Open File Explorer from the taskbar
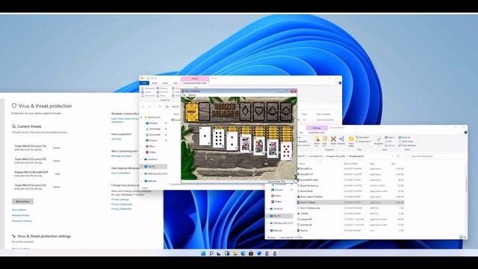Screen dimensions: 478x269 click(x=235, y=253)
